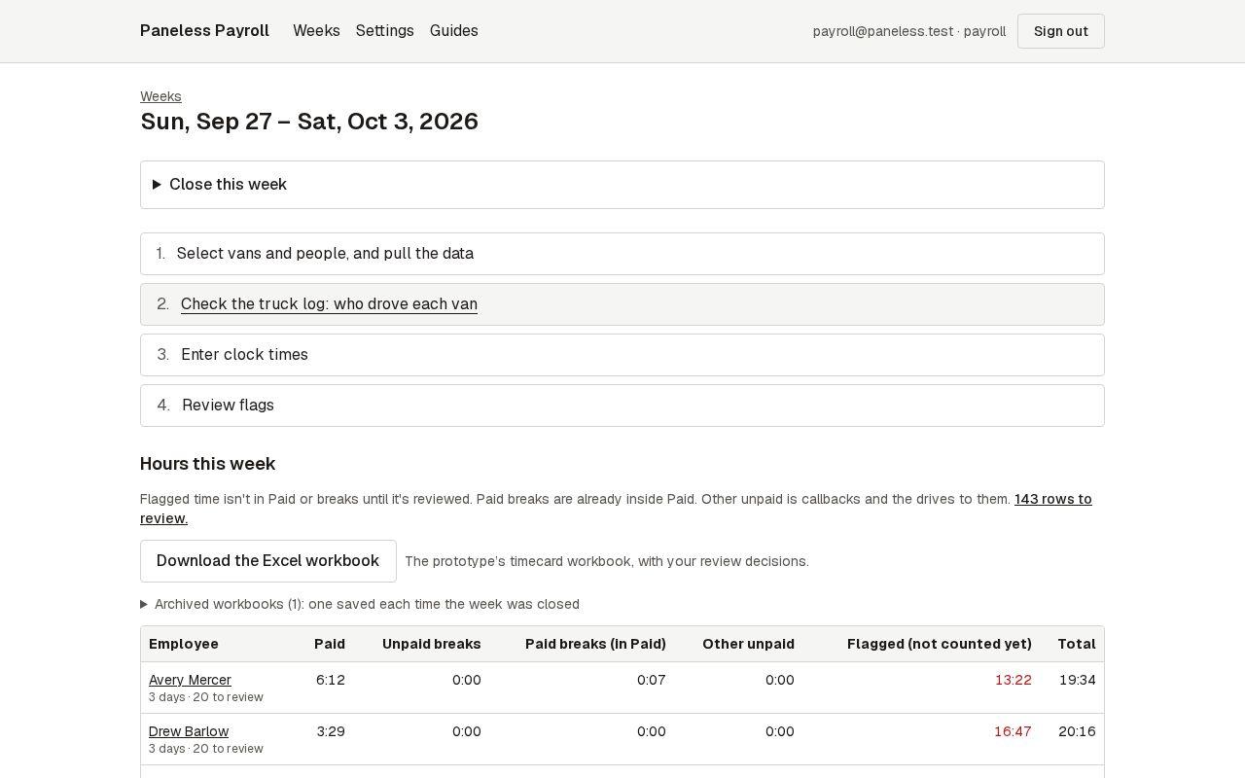Click the Total column header

tap(1077, 644)
